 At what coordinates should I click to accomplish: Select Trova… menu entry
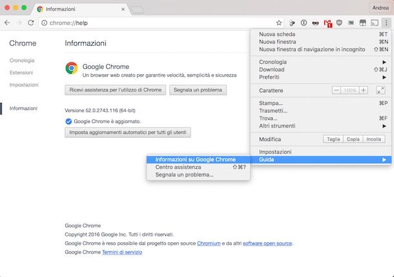point(321,119)
